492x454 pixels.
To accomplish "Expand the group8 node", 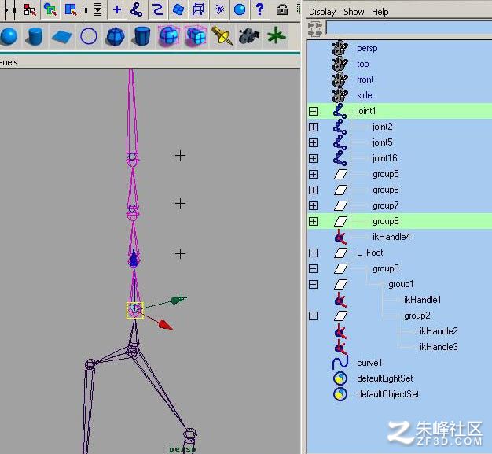I will point(313,222).
